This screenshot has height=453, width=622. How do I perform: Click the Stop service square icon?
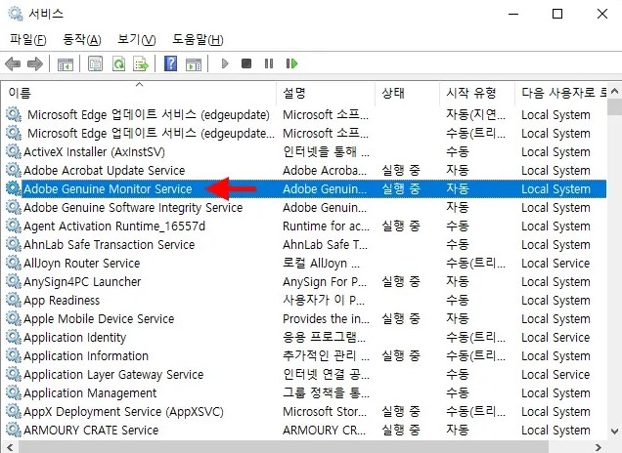coord(246,63)
